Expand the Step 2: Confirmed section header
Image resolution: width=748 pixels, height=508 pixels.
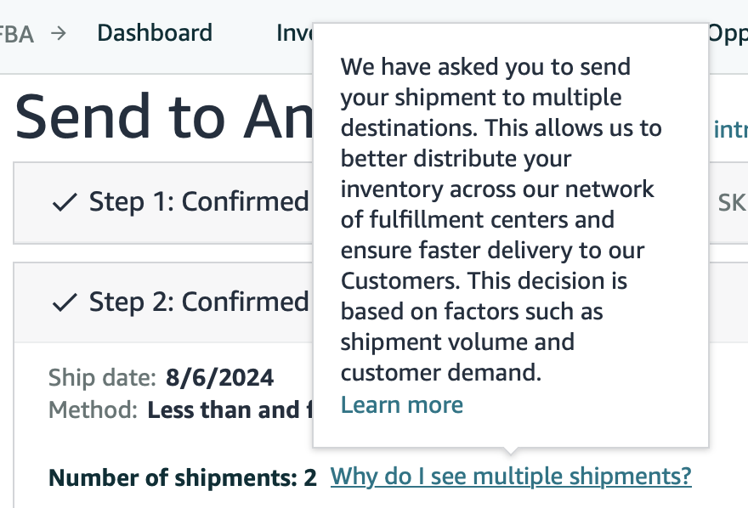[x=163, y=302]
